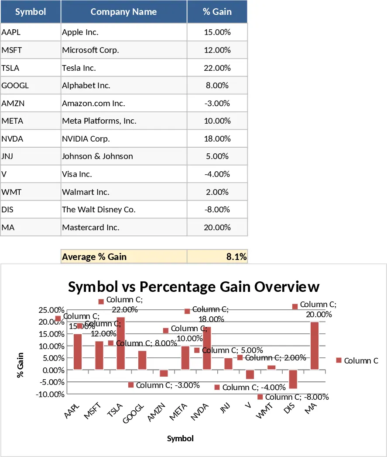
Task: Select the Tesla Inc. company cell
Action: pyautogui.click(x=123, y=68)
